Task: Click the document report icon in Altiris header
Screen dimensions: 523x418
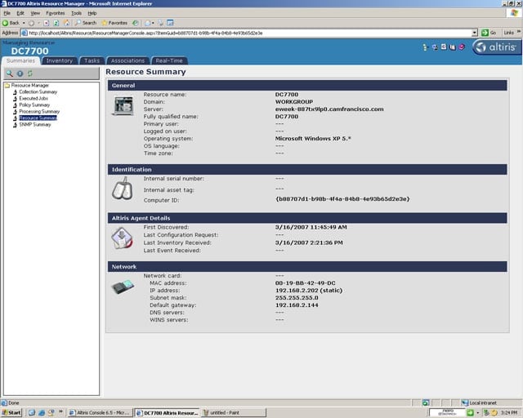Action: point(444,47)
